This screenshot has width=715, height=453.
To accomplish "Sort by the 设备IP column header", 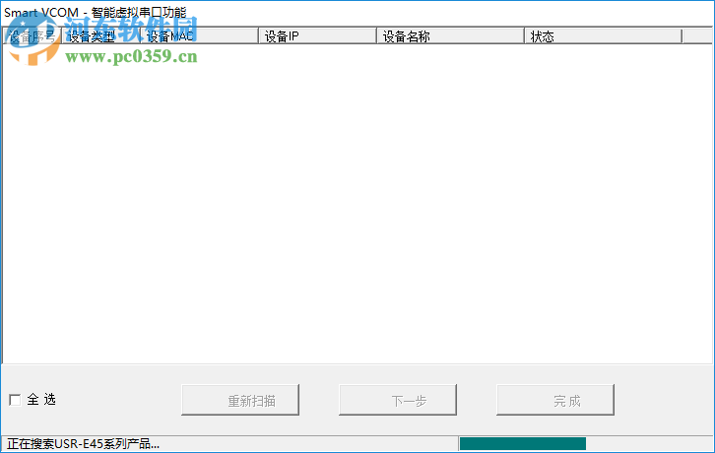I will tap(318, 36).
